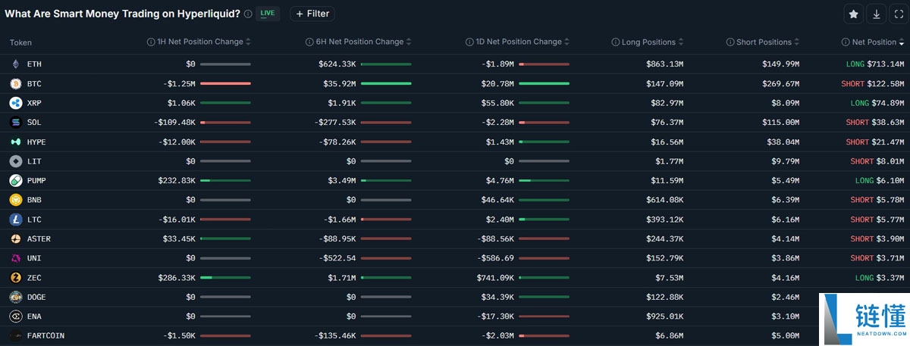Click BTC short positions $269.67M
The width and height of the screenshot is (910, 346).
[780, 83]
